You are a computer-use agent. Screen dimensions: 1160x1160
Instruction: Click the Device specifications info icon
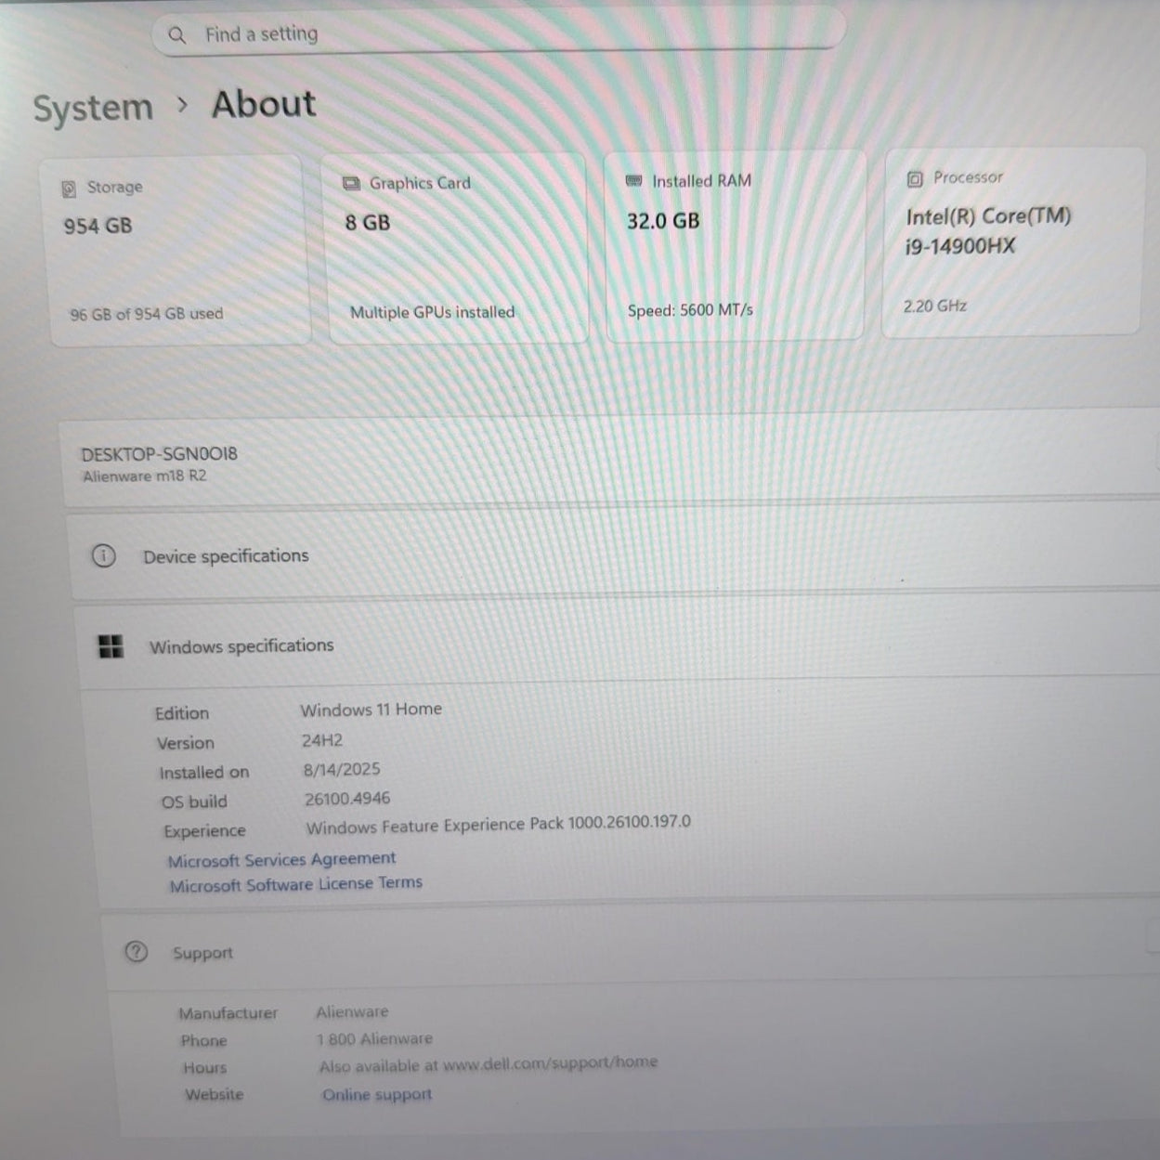click(103, 556)
